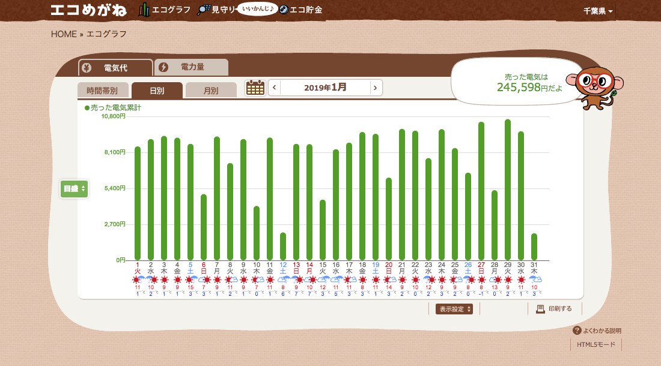Viewport: 661px width, 366px height.
Task: Click the question mark help icon
Action: [577, 331]
